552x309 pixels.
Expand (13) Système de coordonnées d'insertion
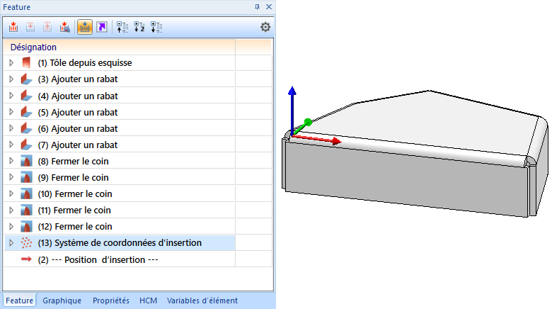[x=11, y=242]
